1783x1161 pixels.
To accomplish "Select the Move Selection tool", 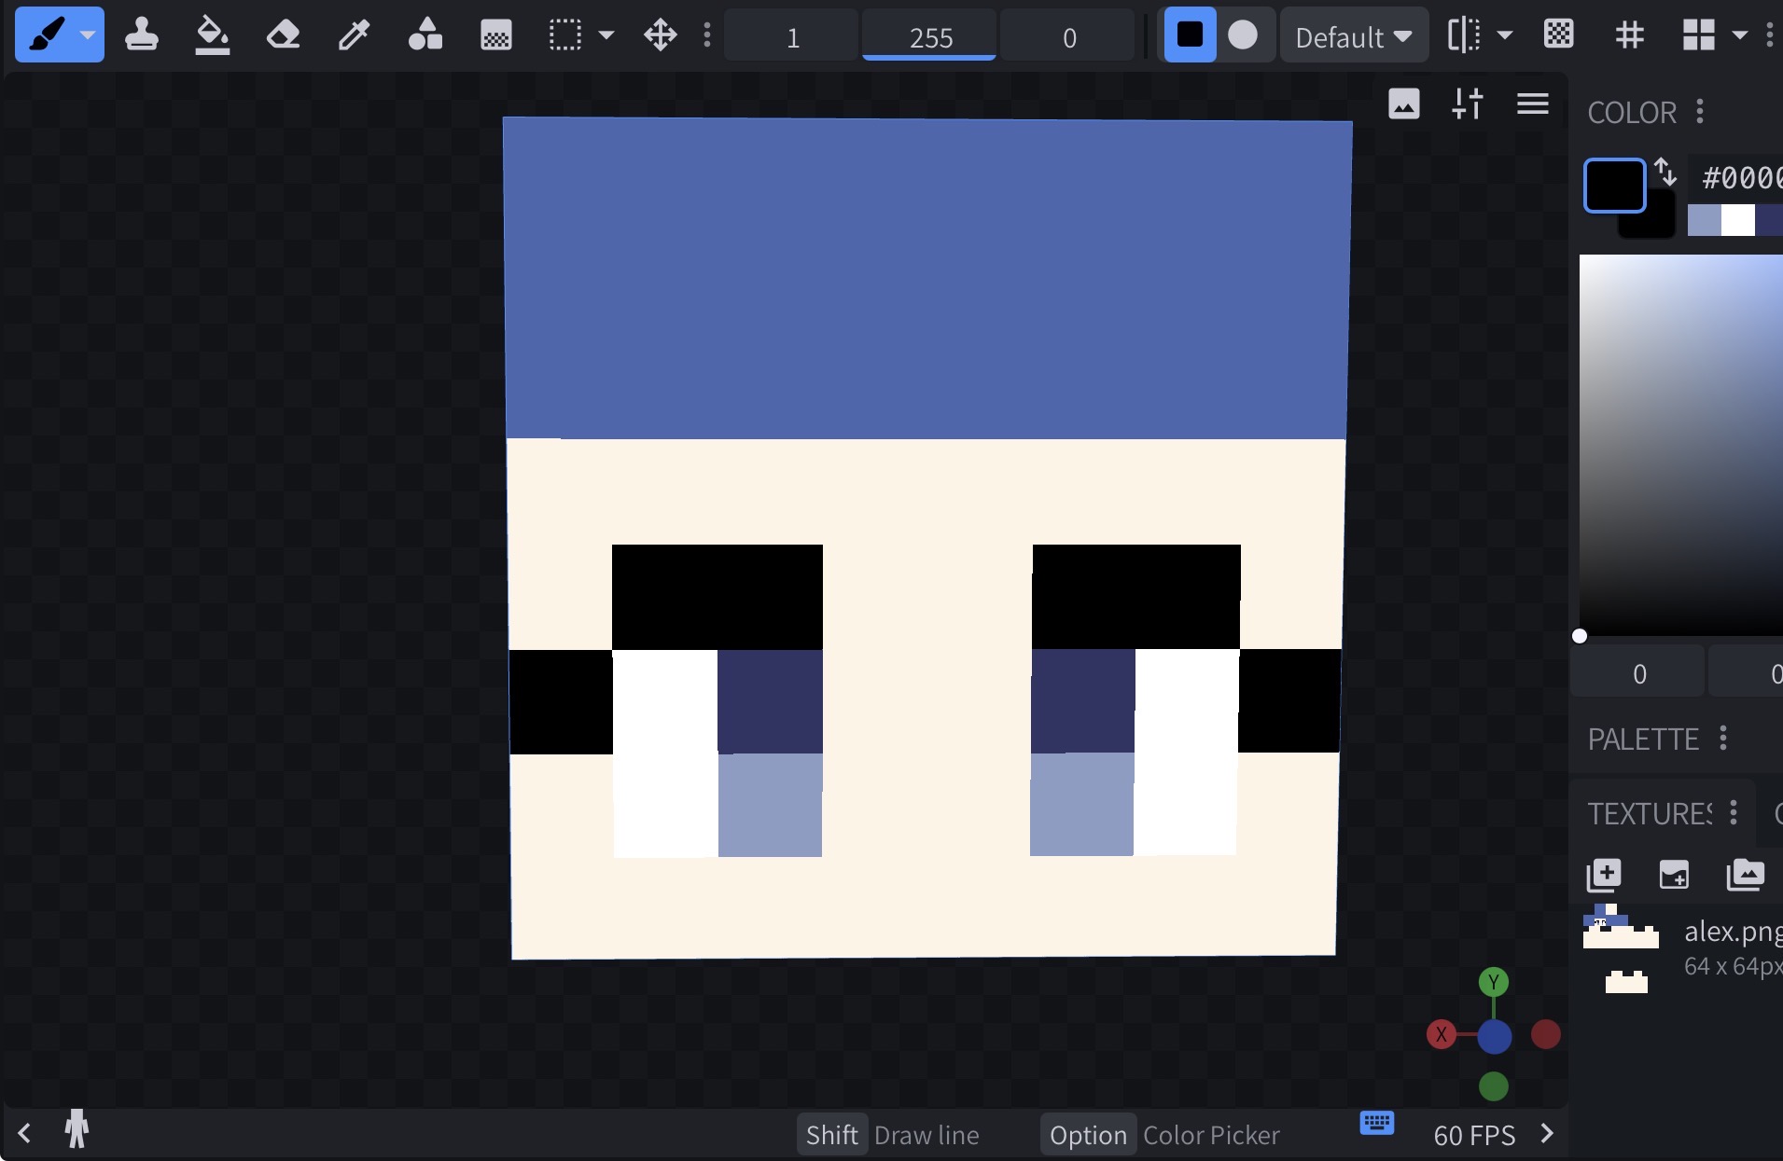I will [661, 35].
